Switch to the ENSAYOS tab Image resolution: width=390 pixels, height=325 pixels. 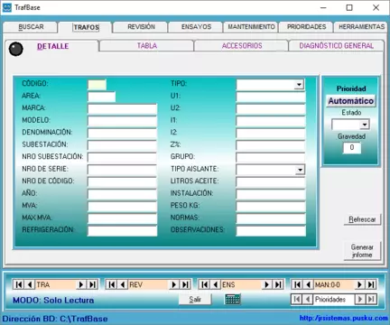click(x=196, y=27)
